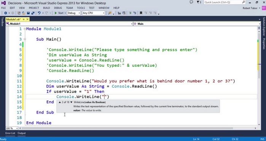
Task: Toggle a bookmark on the current line
Action: 141,13
